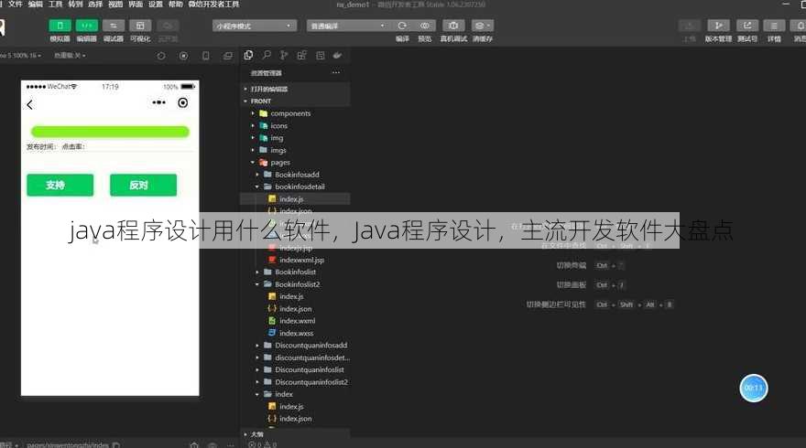Open the 微信开发者工具 menu
This screenshot has width=806, height=448.
coord(213,4)
